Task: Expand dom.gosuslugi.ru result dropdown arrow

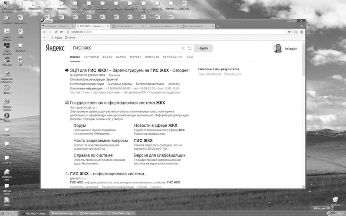Action: pos(96,108)
